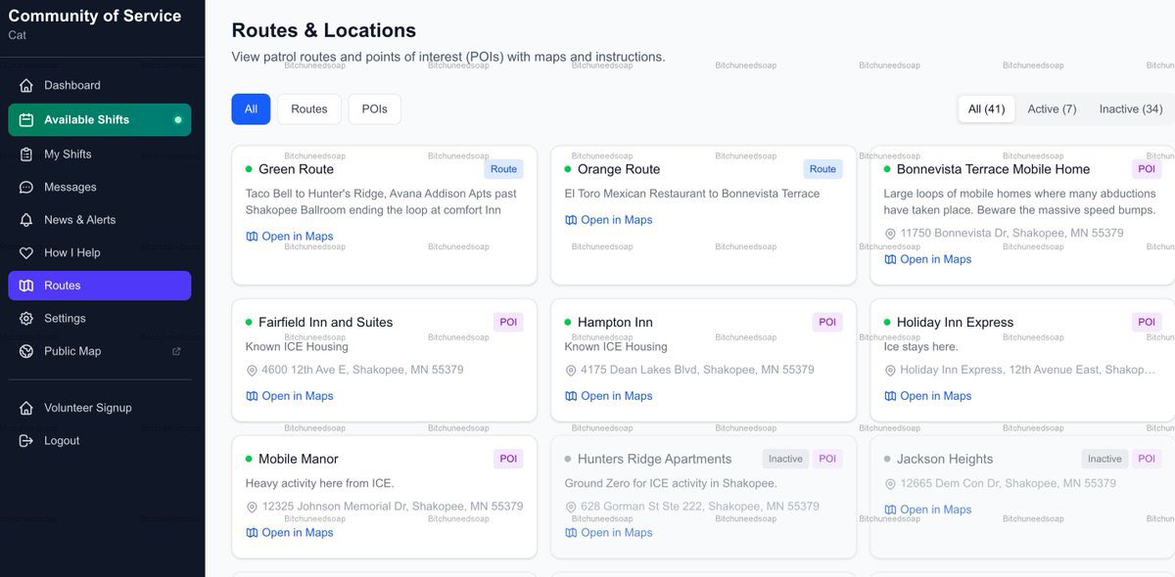Click the Available Shifts calendar icon

[x=26, y=119]
